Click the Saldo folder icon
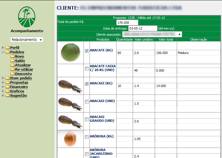 [x=12, y=61]
